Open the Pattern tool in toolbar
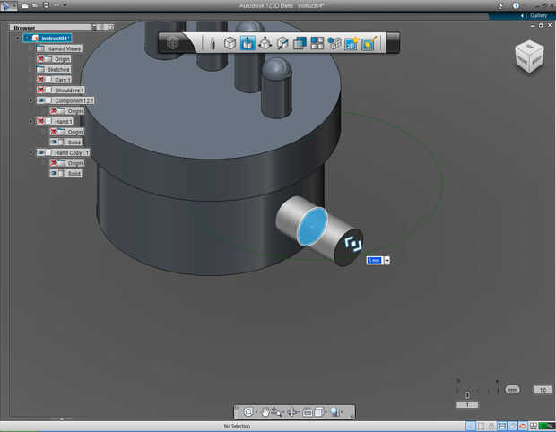Viewport: 556px width, 432px height. (317, 42)
